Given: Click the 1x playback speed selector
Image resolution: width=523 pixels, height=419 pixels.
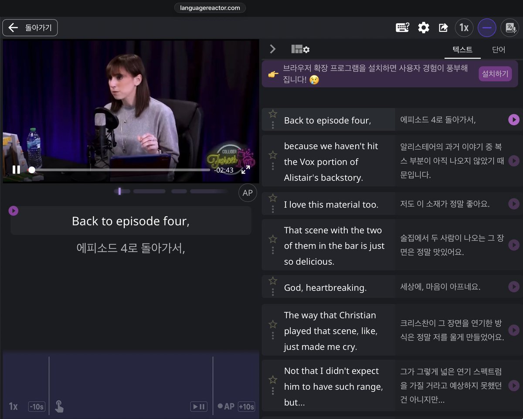Looking at the screenshot, I should (x=464, y=27).
